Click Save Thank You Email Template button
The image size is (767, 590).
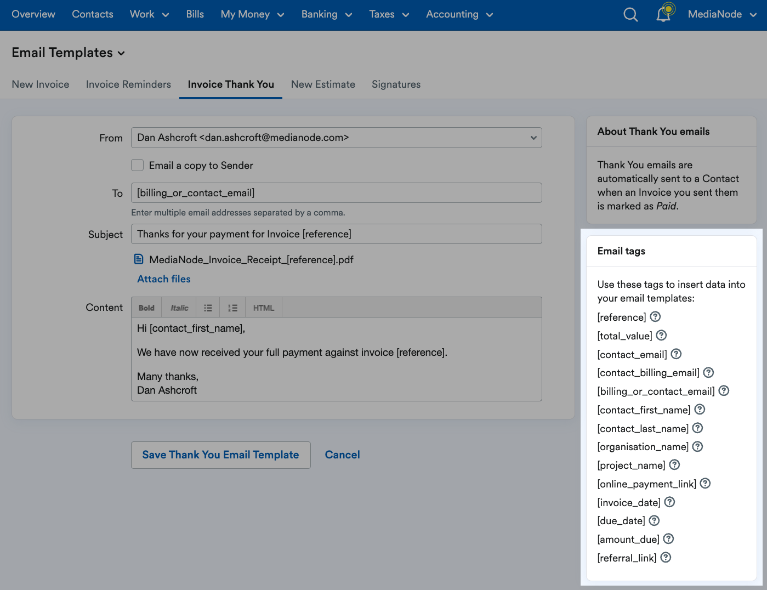coord(221,455)
